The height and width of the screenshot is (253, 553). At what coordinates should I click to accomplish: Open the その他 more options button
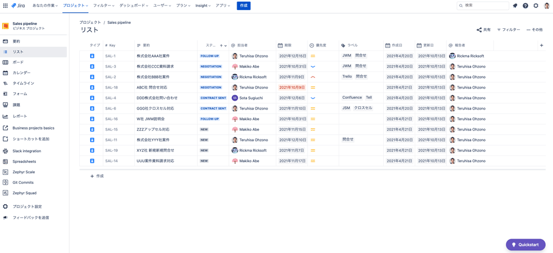(x=535, y=30)
